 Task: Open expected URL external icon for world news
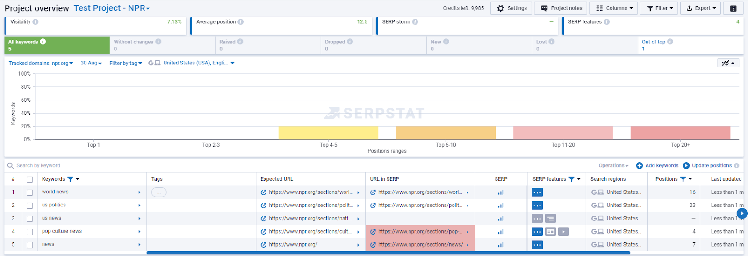[x=264, y=192]
